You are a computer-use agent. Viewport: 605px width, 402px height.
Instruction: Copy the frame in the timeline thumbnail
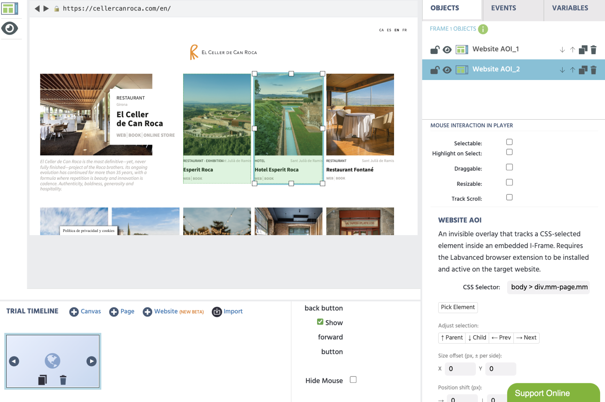pos(42,380)
